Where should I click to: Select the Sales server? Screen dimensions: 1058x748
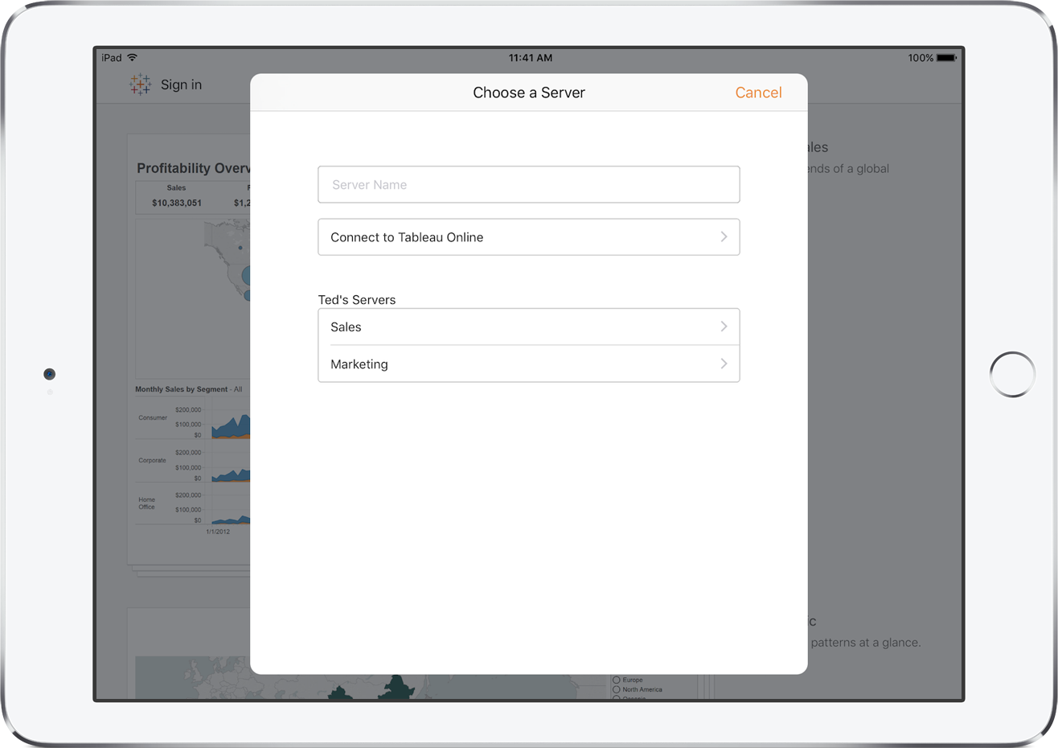[529, 327]
